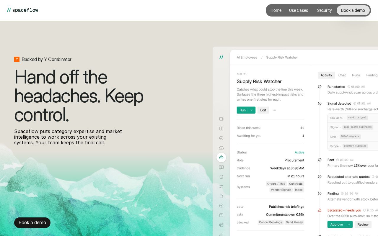The width and height of the screenshot is (378, 236).
Task: Open the grid layout icon in the sidebar
Action: 221,129
